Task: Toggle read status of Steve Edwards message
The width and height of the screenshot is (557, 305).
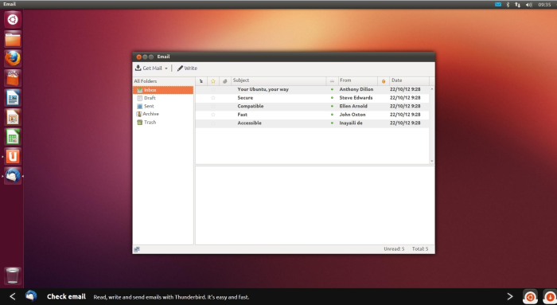Action: point(332,98)
